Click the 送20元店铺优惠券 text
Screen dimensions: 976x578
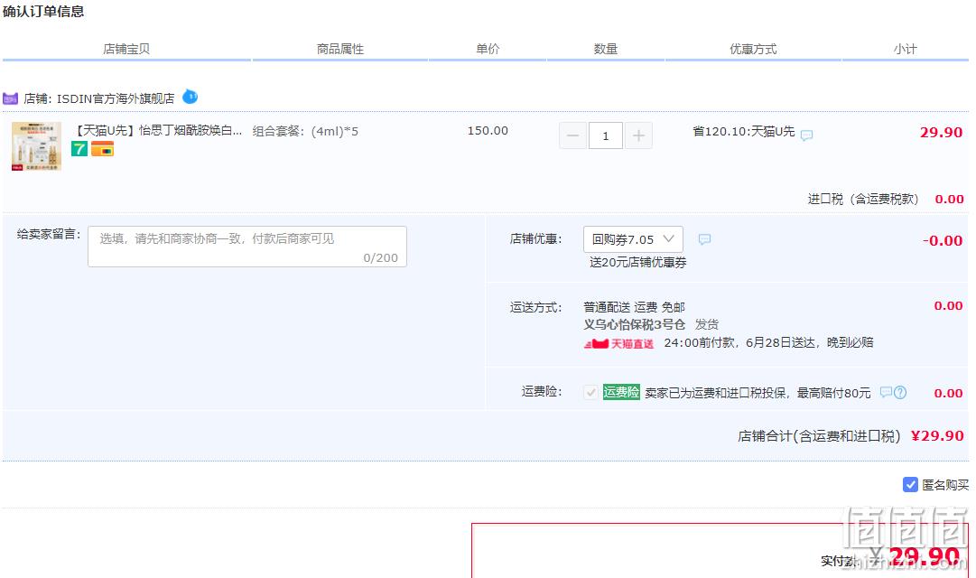pyautogui.click(x=638, y=262)
